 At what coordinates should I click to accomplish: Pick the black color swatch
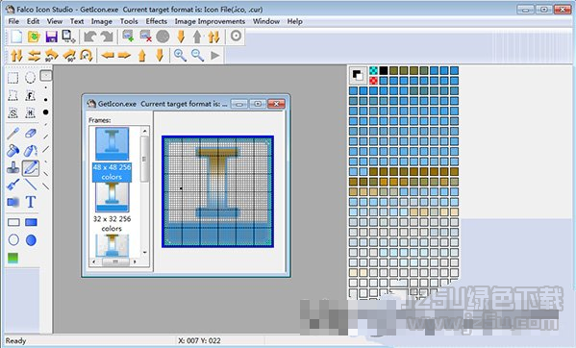coord(384,70)
